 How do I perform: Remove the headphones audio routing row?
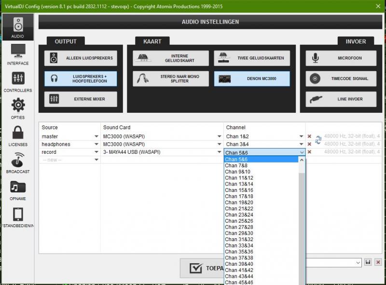309,144
